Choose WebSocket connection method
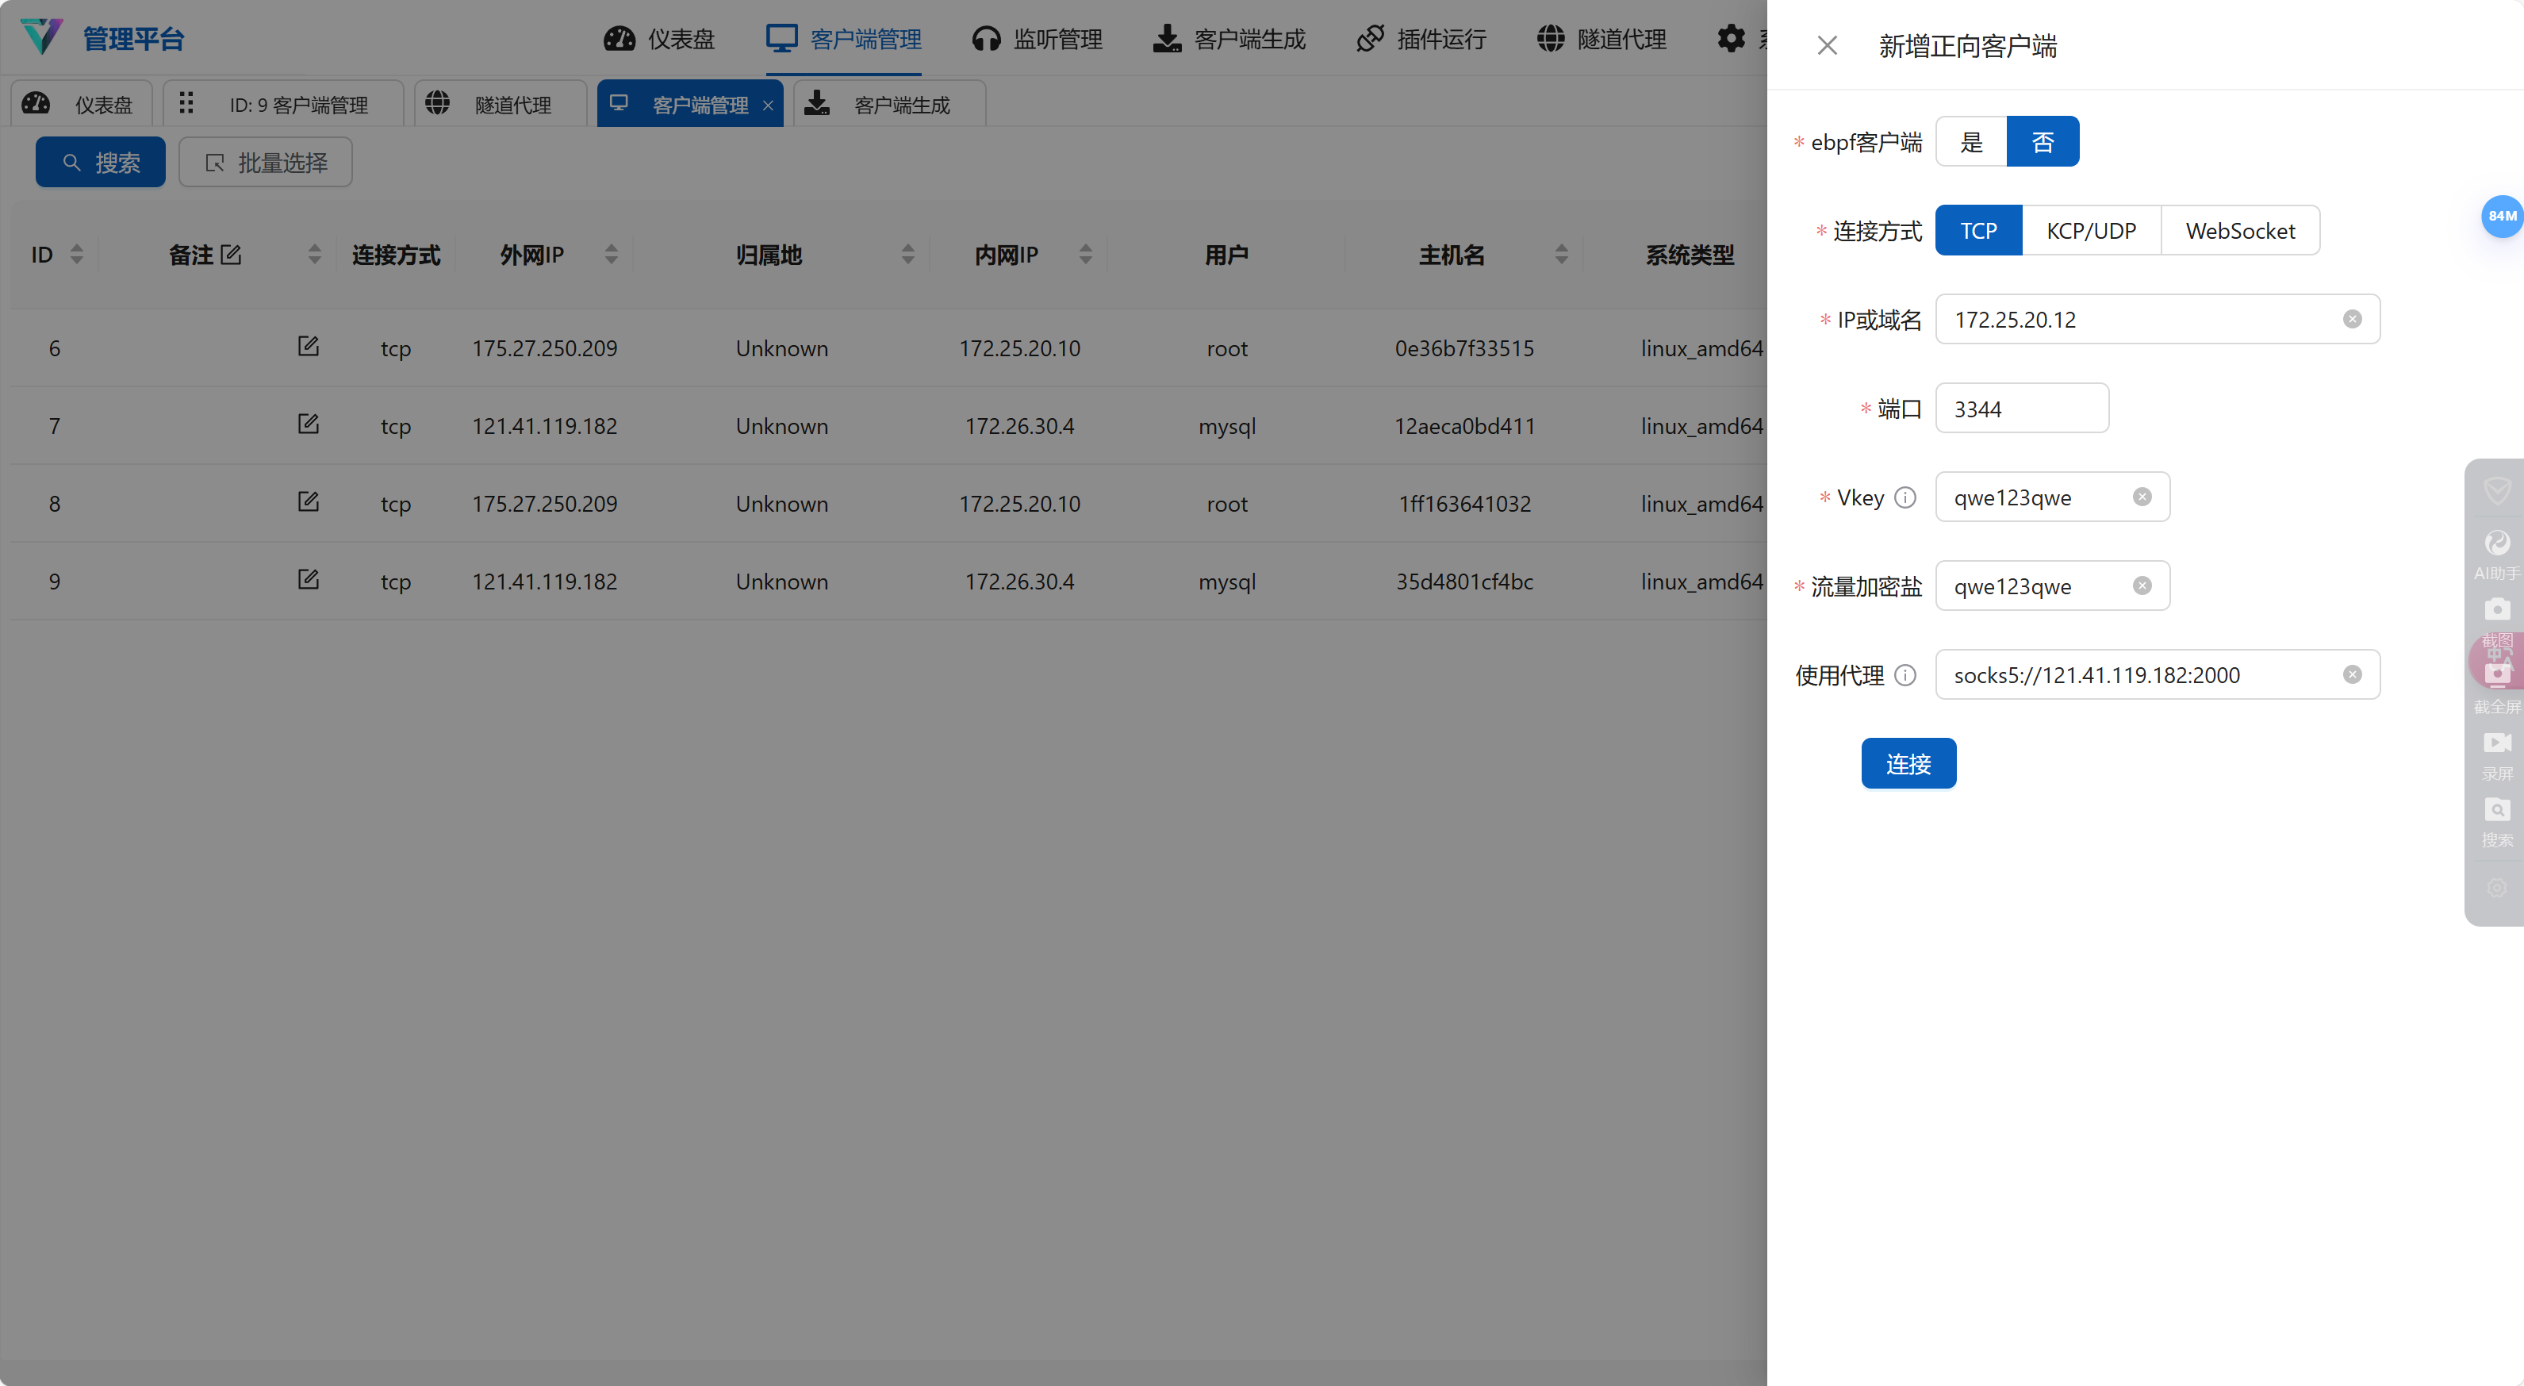The height and width of the screenshot is (1386, 2524). pyautogui.click(x=2240, y=232)
